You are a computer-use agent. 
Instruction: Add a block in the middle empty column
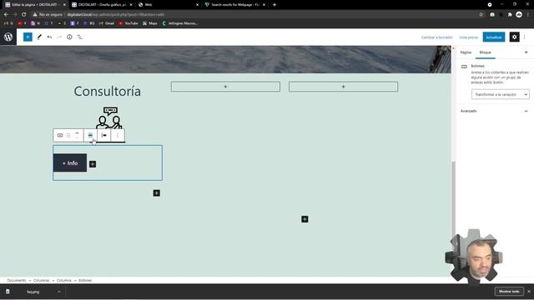pos(225,87)
